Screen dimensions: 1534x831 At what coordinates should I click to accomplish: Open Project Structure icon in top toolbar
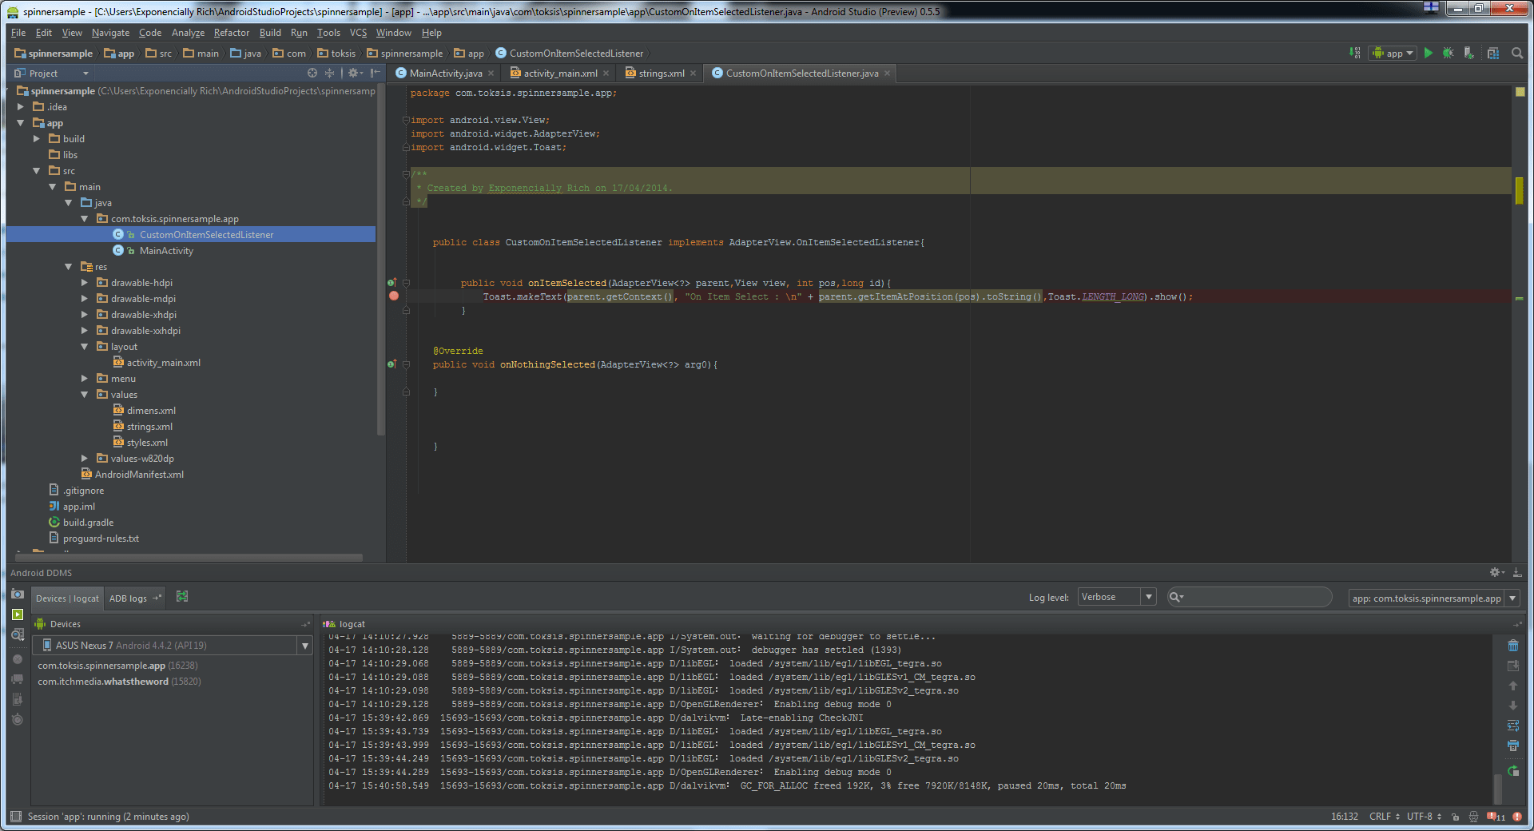point(1492,53)
